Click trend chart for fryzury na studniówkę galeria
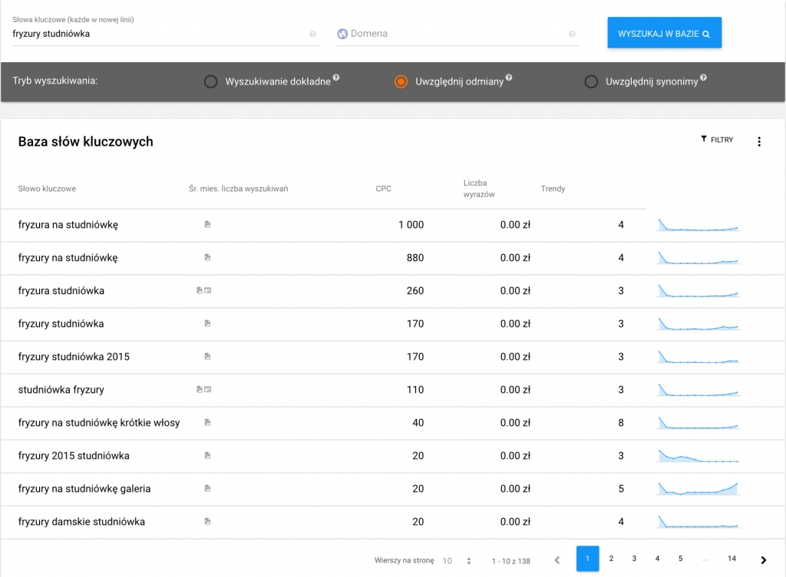 (698, 489)
